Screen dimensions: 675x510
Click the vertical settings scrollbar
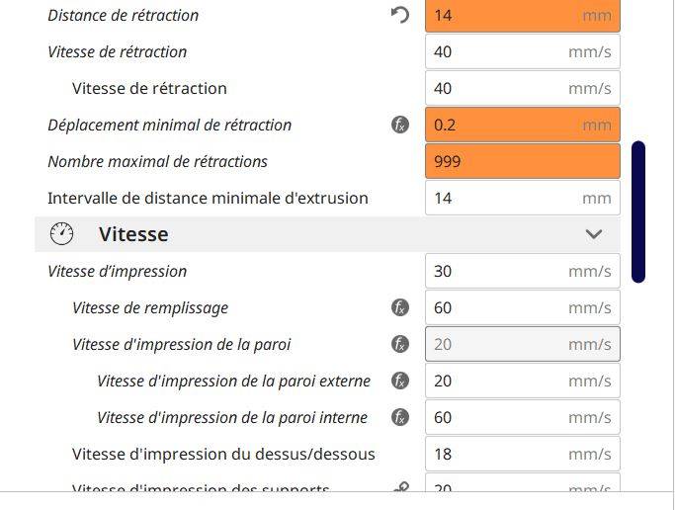point(638,212)
